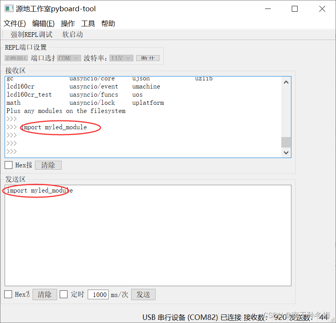
Task: Click the receive area scroll up arrow
Action: coord(286,82)
